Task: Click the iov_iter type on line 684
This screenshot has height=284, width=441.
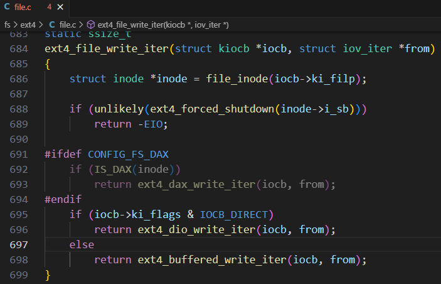Action: pyautogui.click(x=368, y=49)
